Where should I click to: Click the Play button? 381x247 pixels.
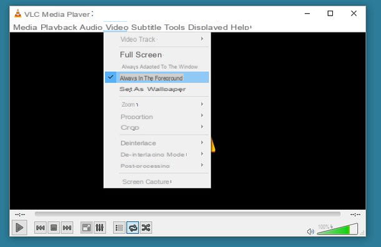(x=19, y=228)
